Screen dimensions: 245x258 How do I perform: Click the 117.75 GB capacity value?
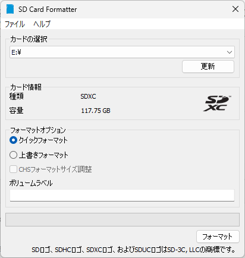(x=96, y=111)
